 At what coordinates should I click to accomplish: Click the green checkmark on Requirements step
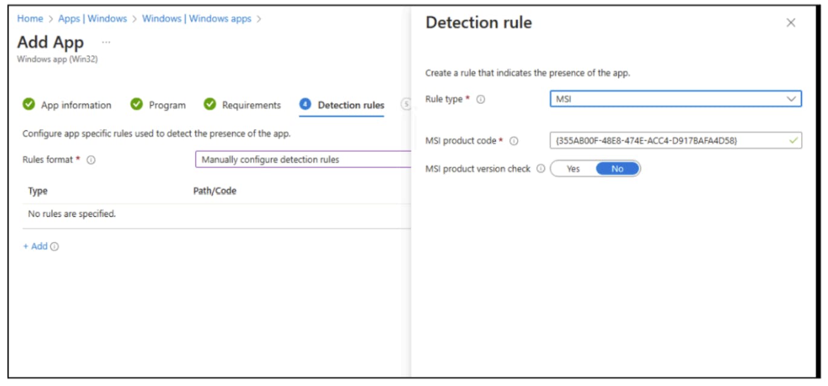[x=210, y=105]
